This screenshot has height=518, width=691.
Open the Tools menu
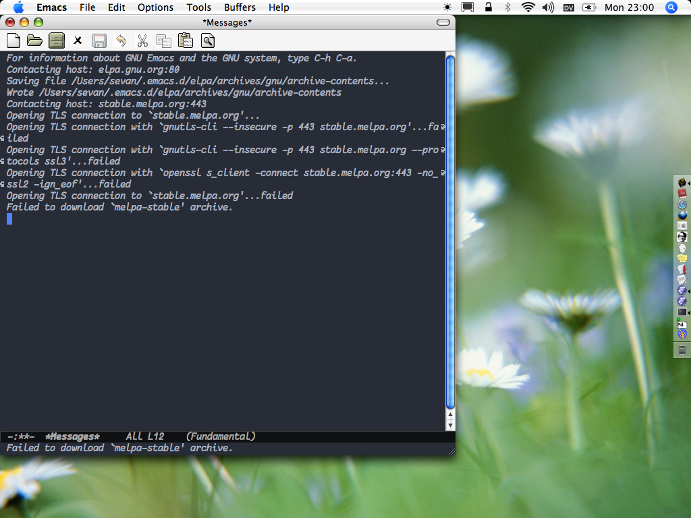coord(198,7)
